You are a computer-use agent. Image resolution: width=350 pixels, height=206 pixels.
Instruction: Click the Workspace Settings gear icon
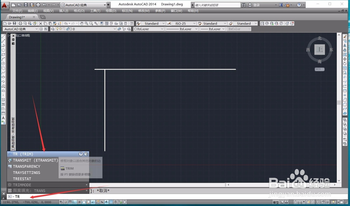pos(41,29)
